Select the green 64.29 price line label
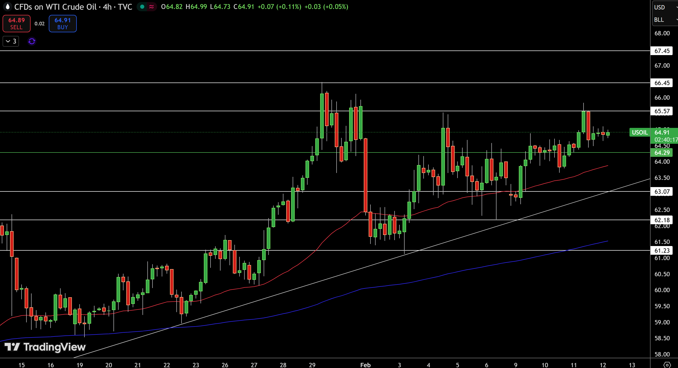Image resolution: width=678 pixels, height=368 pixels. [x=662, y=153]
